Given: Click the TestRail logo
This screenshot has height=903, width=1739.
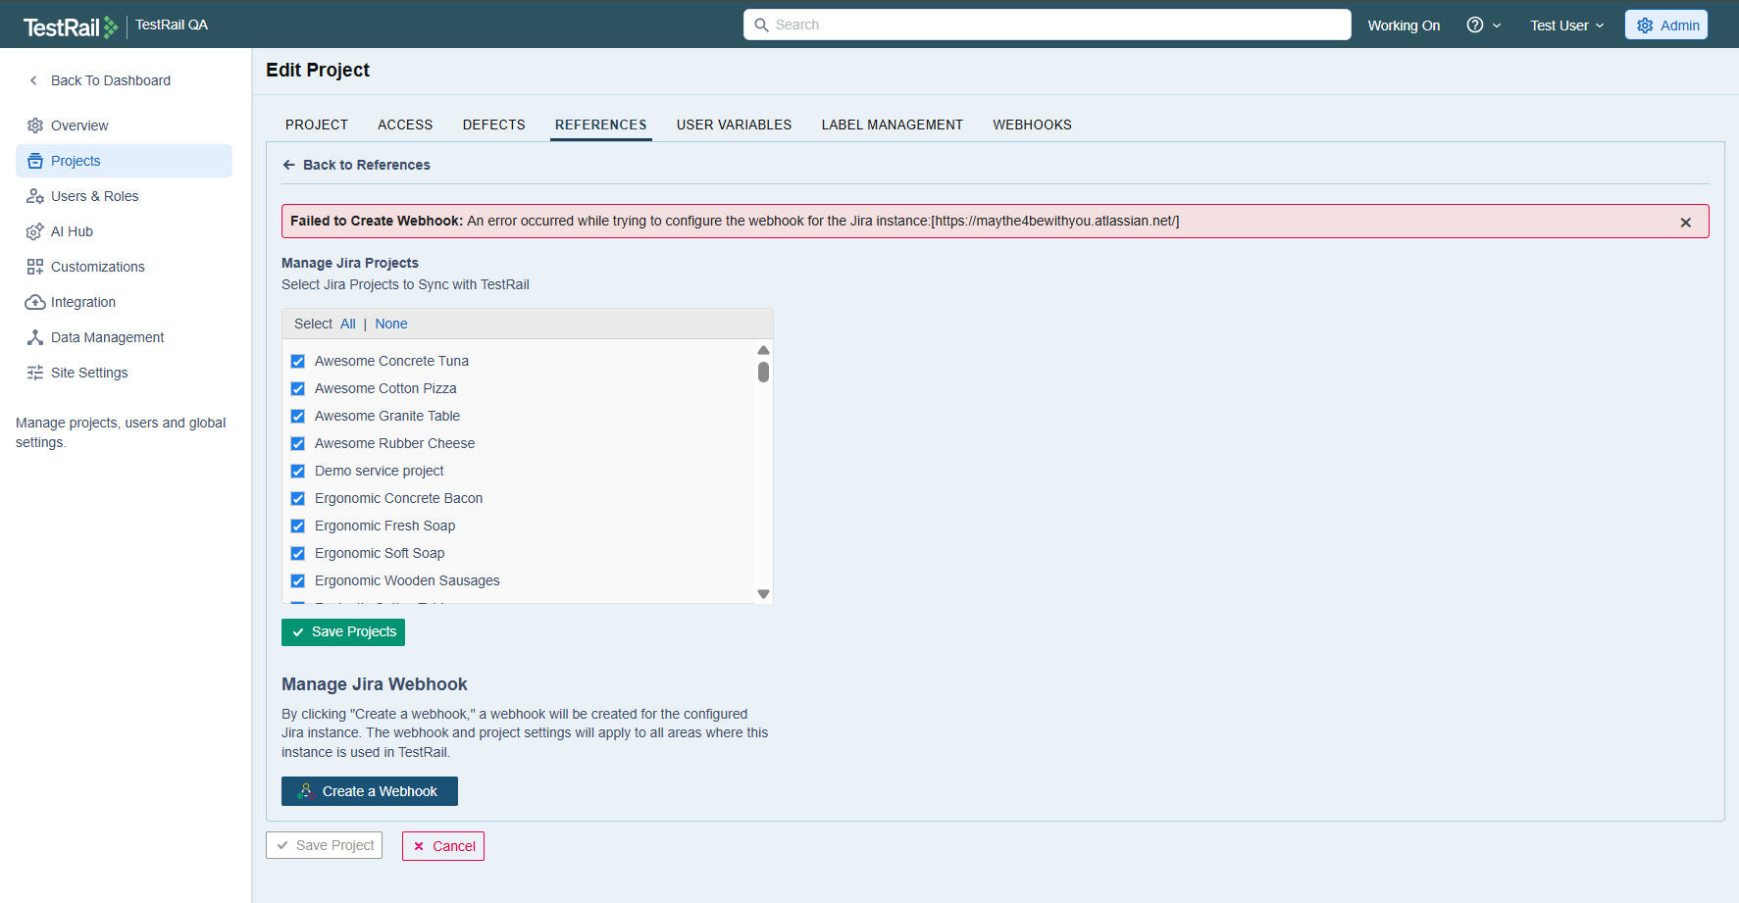Looking at the screenshot, I should (70, 26).
